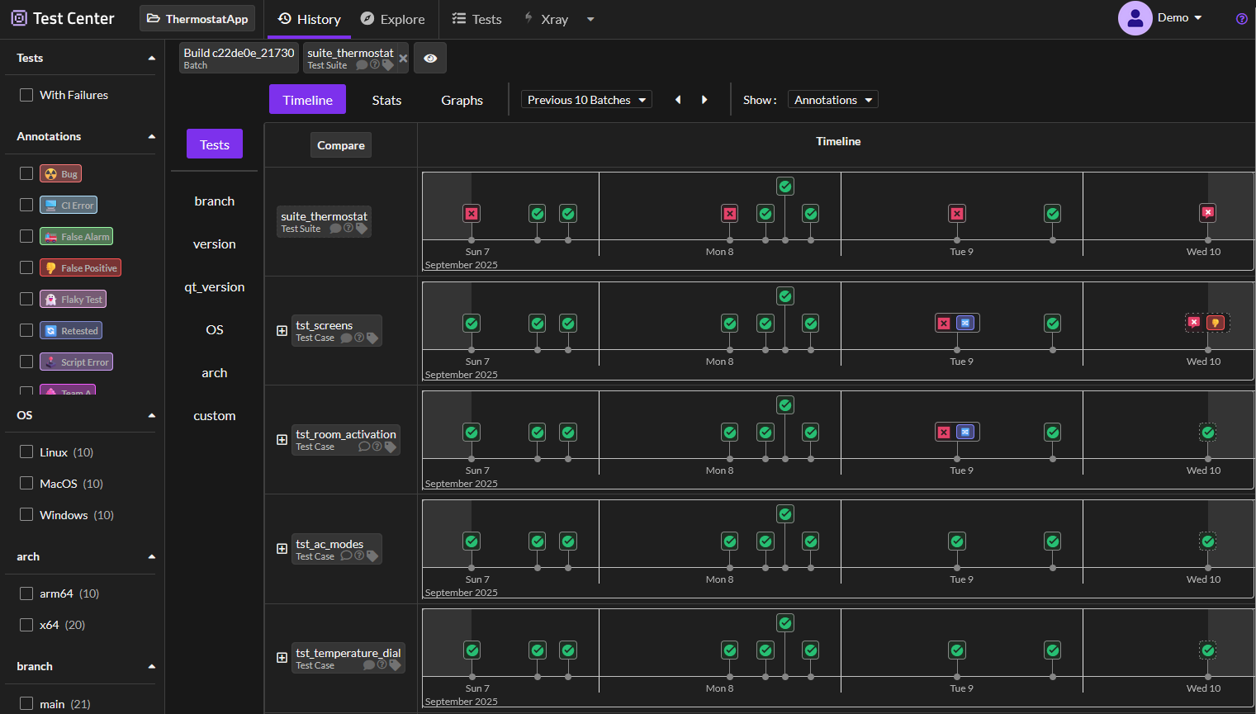Open the Previous 10 Batches dropdown
The width and height of the screenshot is (1256, 714).
pyautogui.click(x=586, y=100)
